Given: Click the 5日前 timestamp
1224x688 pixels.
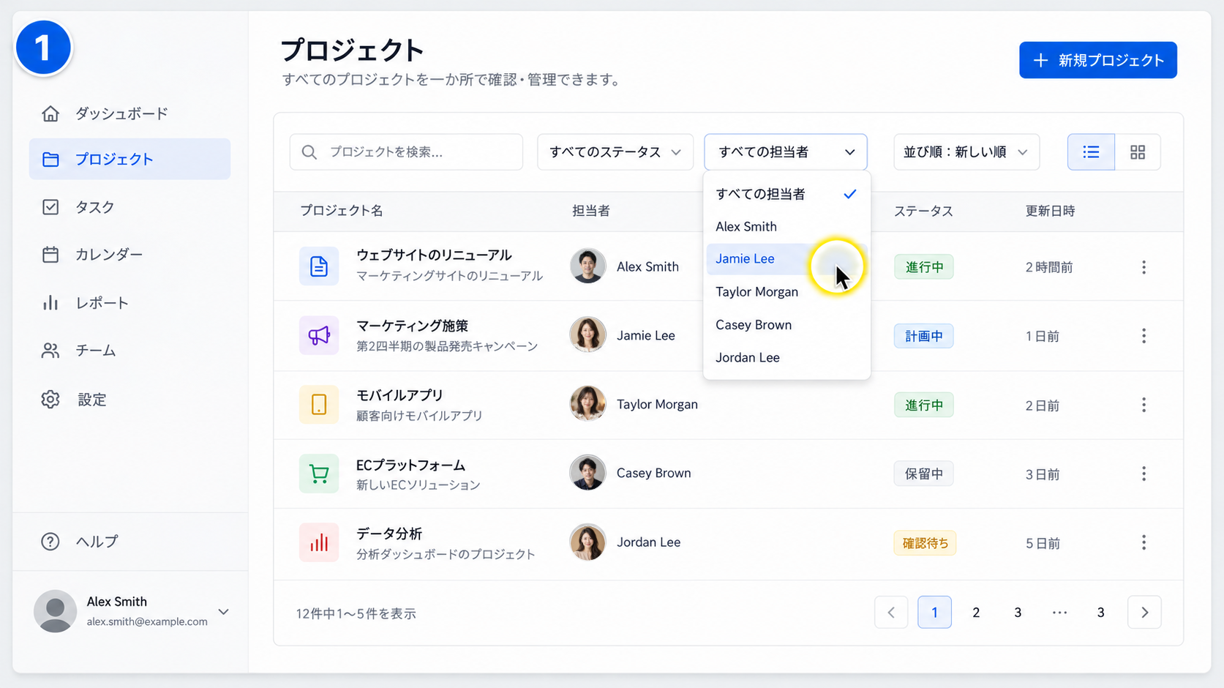Looking at the screenshot, I should click(1043, 543).
